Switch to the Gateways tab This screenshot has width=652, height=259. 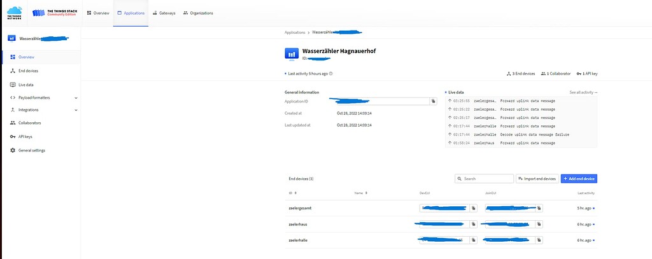(163, 13)
